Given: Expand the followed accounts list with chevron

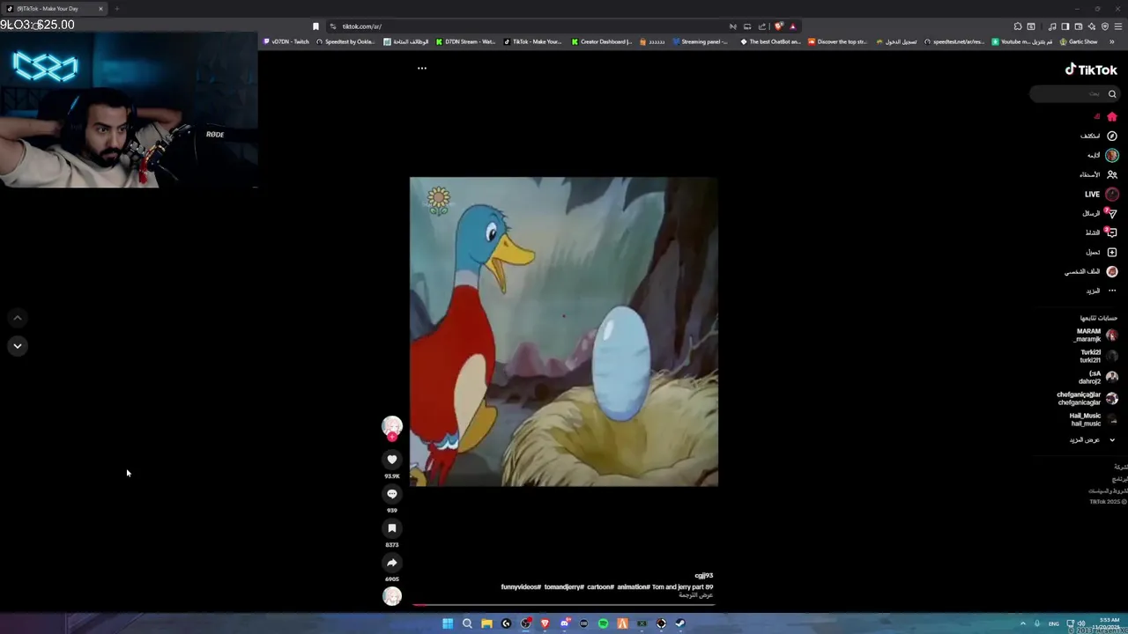Looking at the screenshot, I should tap(1112, 439).
